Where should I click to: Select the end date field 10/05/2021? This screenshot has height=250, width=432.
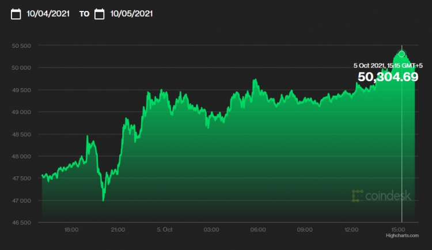[131, 14]
